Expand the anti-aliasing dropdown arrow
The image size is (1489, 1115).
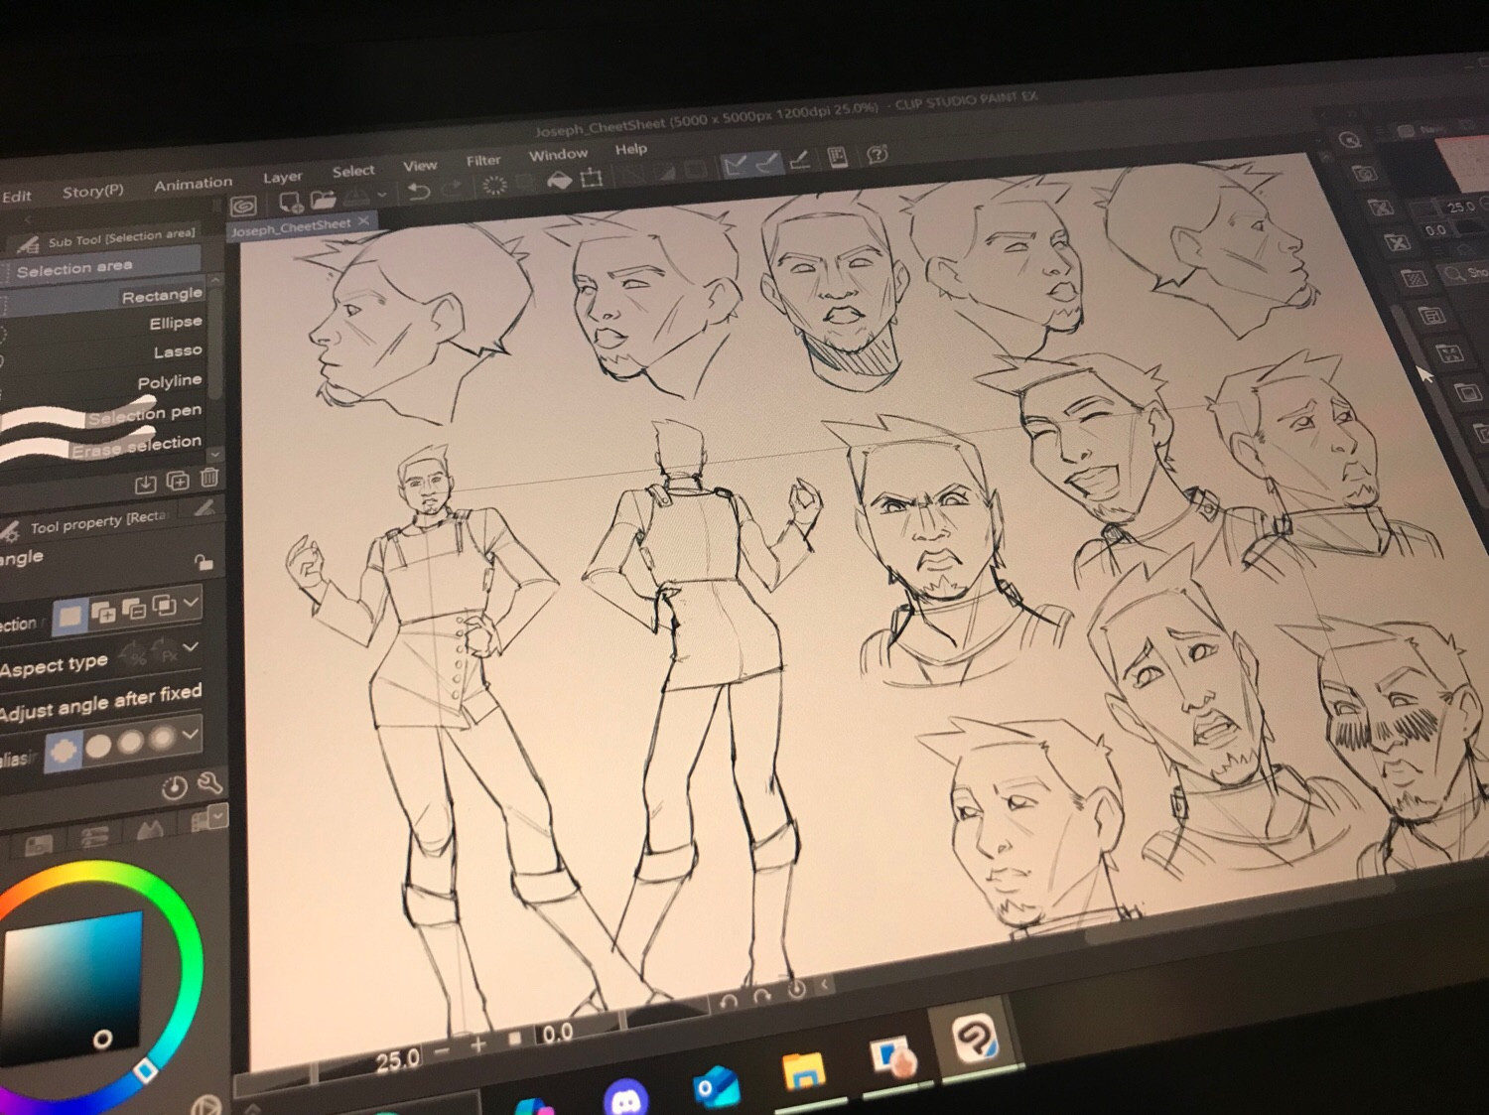pyautogui.click(x=191, y=734)
